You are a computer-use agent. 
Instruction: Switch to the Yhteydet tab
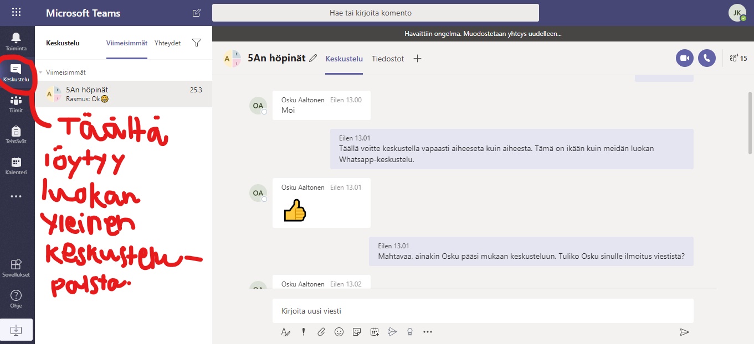[x=167, y=43]
